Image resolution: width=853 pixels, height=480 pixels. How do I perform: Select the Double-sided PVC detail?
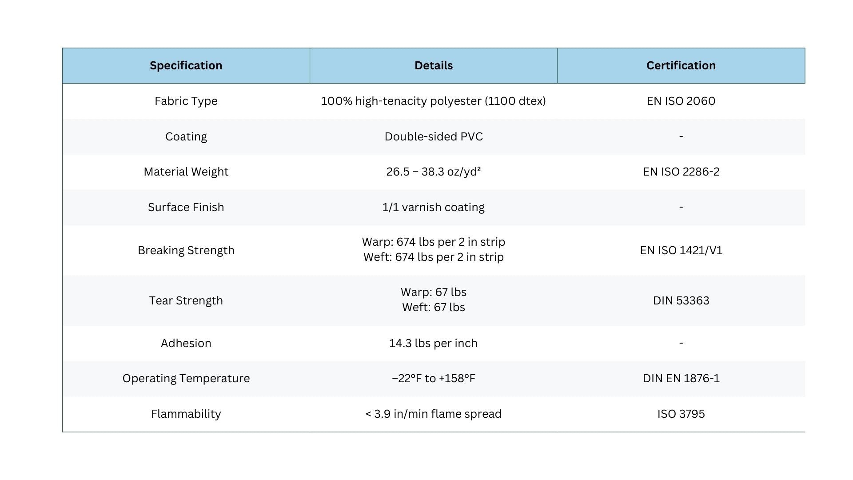click(x=433, y=136)
